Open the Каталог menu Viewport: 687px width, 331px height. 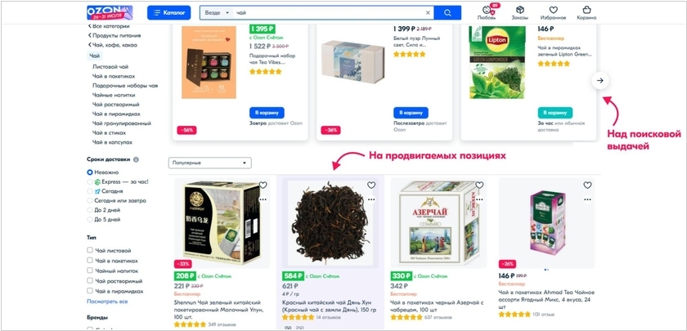point(168,13)
